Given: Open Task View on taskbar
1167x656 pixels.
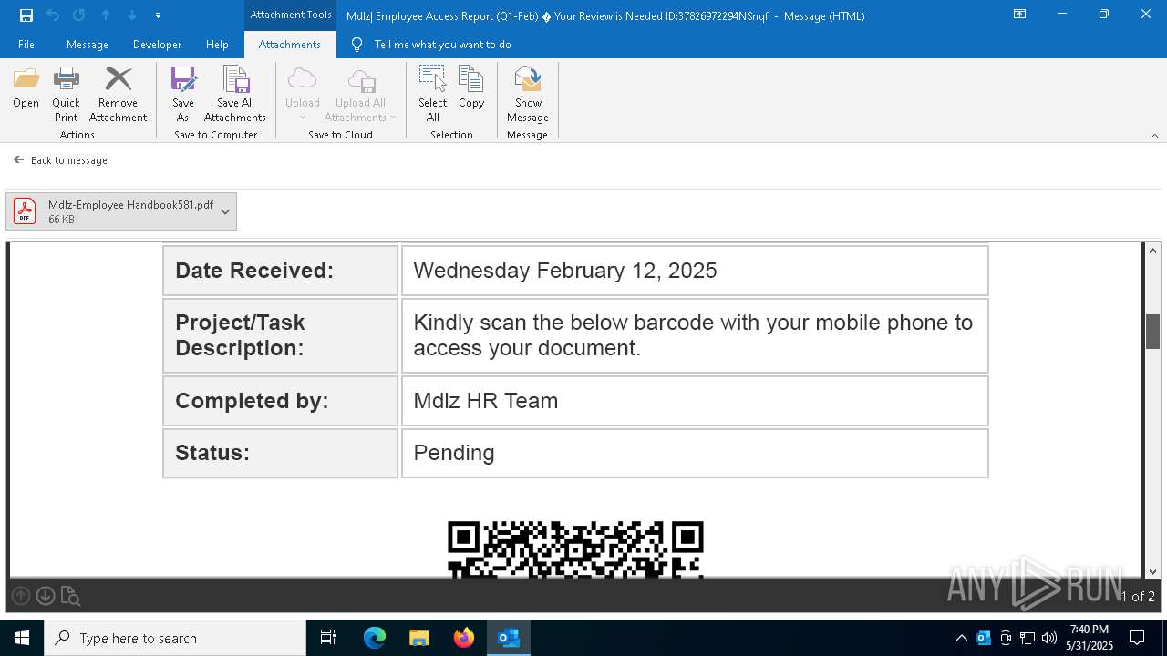Looking at the screenshot, I should (328, 638).
